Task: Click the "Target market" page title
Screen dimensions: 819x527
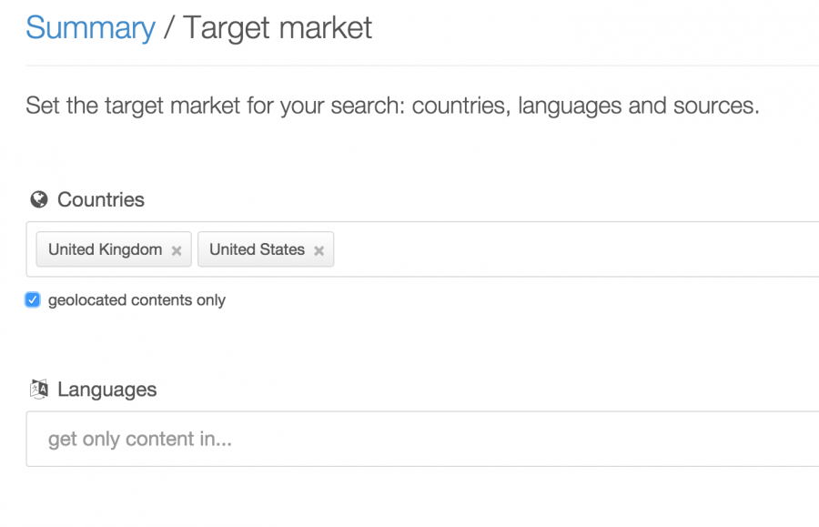Action: [278, 27]
